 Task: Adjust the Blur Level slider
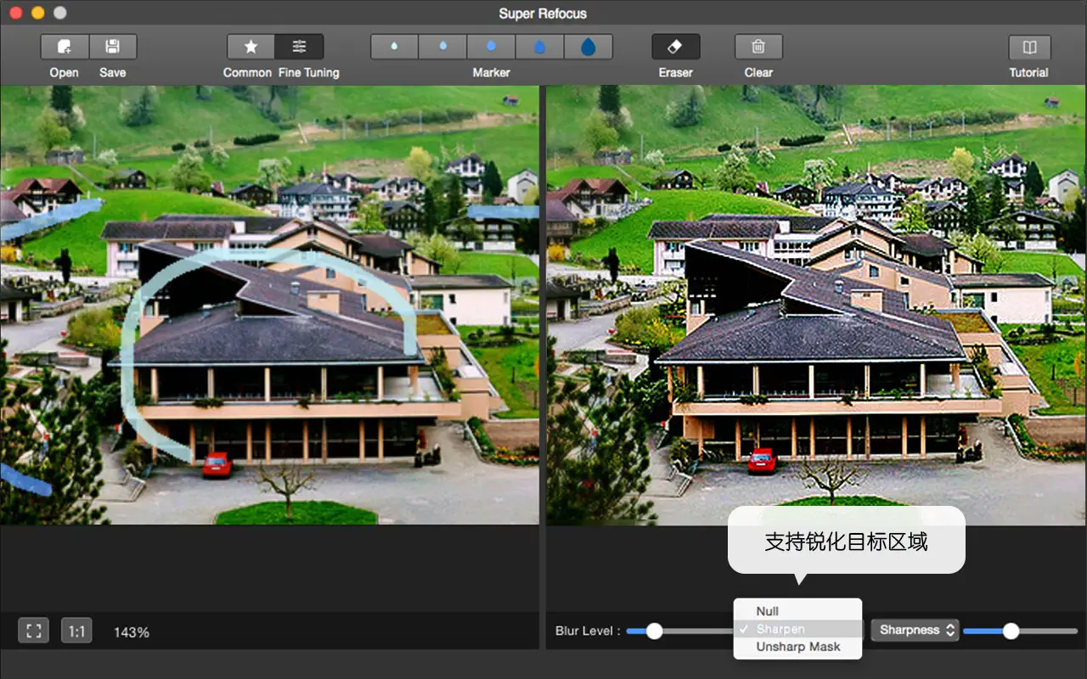pos(654,631)
